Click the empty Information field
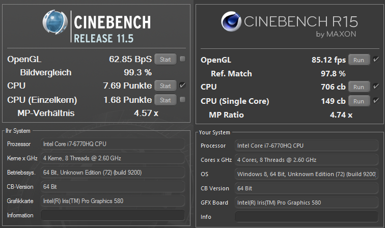The height and width of the screenshot is (228, 385). 113,215
